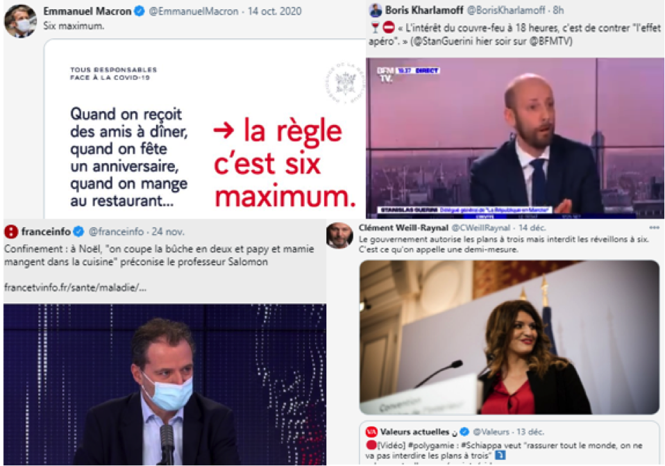This screenshot has height=466, width=665.
Task: Click the wine glass emoji in Kharlamoff's tweet
Action: pos(375,28)
